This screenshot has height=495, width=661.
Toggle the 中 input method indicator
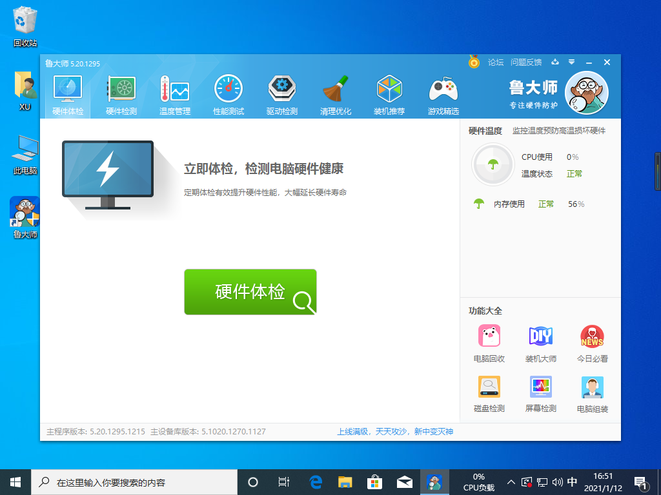572,482
